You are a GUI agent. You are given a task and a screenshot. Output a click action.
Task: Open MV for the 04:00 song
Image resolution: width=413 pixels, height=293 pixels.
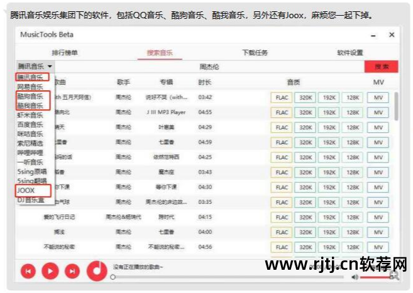[378, 233]
